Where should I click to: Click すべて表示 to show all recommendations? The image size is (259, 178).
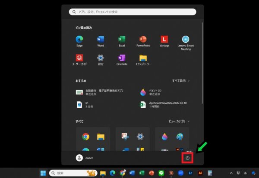coord(181,81)
